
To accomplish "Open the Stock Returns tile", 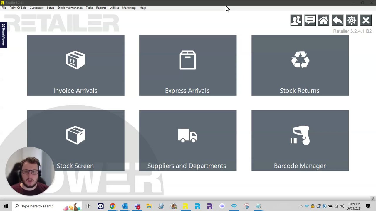I will click(x=300, y=65).
